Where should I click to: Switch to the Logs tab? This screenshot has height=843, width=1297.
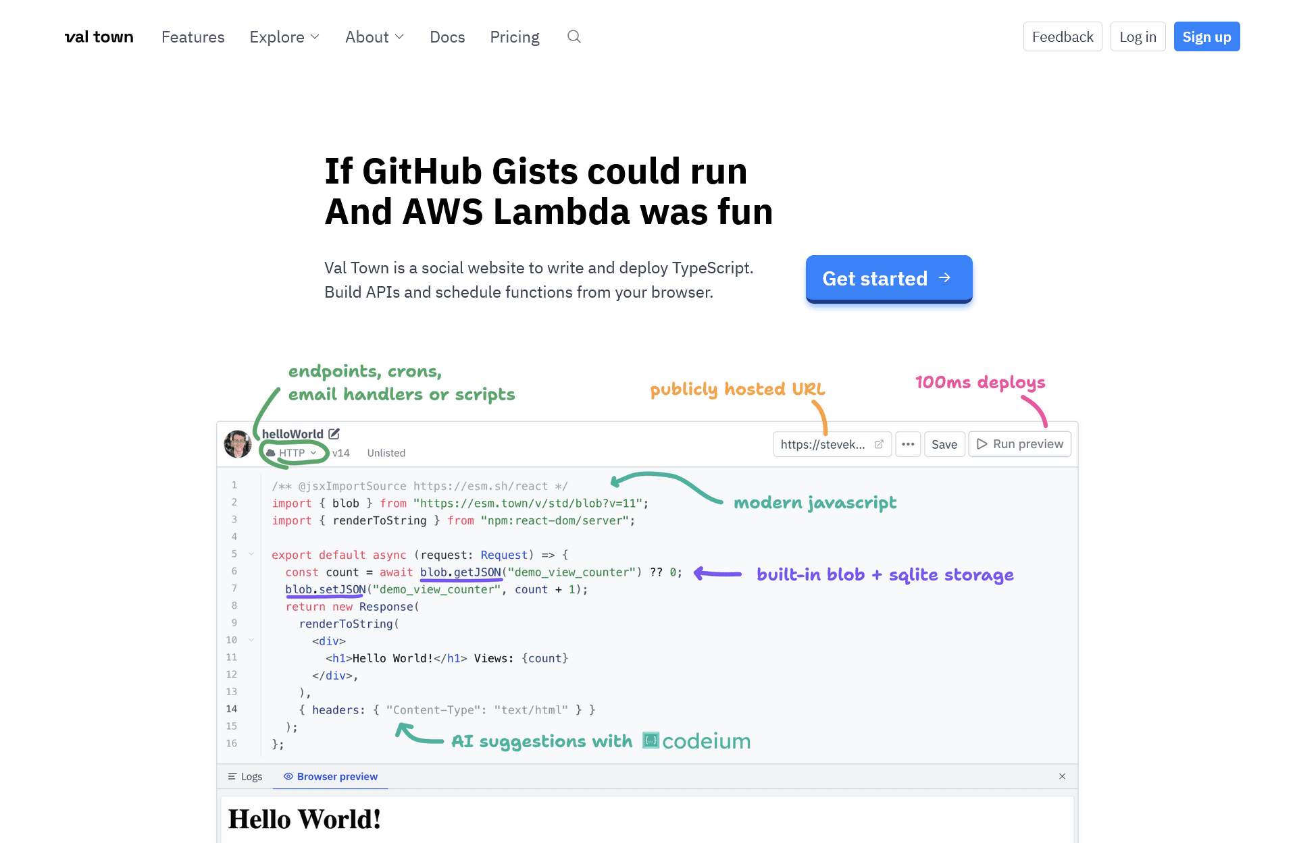(x=245, y=776)
